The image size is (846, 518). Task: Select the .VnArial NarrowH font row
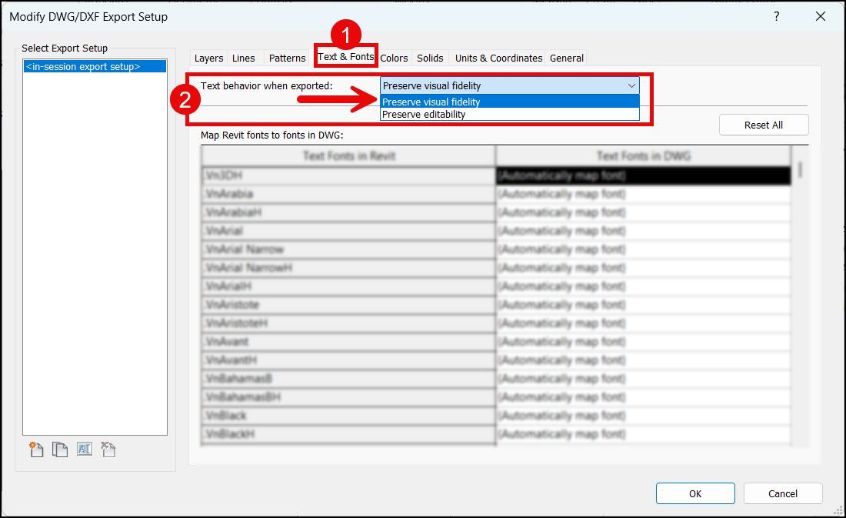(x=348, y=268)
